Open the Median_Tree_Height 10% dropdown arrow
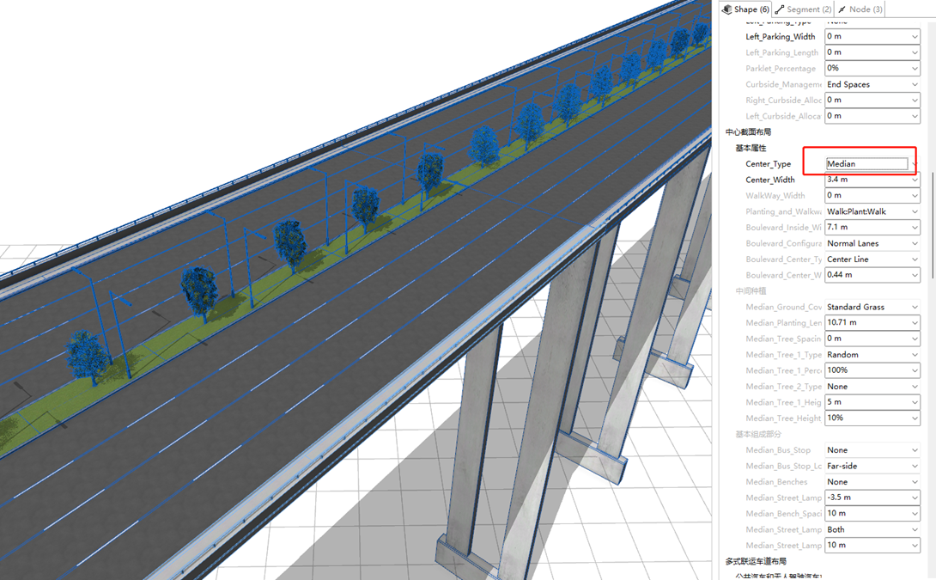 pos(915,418)
